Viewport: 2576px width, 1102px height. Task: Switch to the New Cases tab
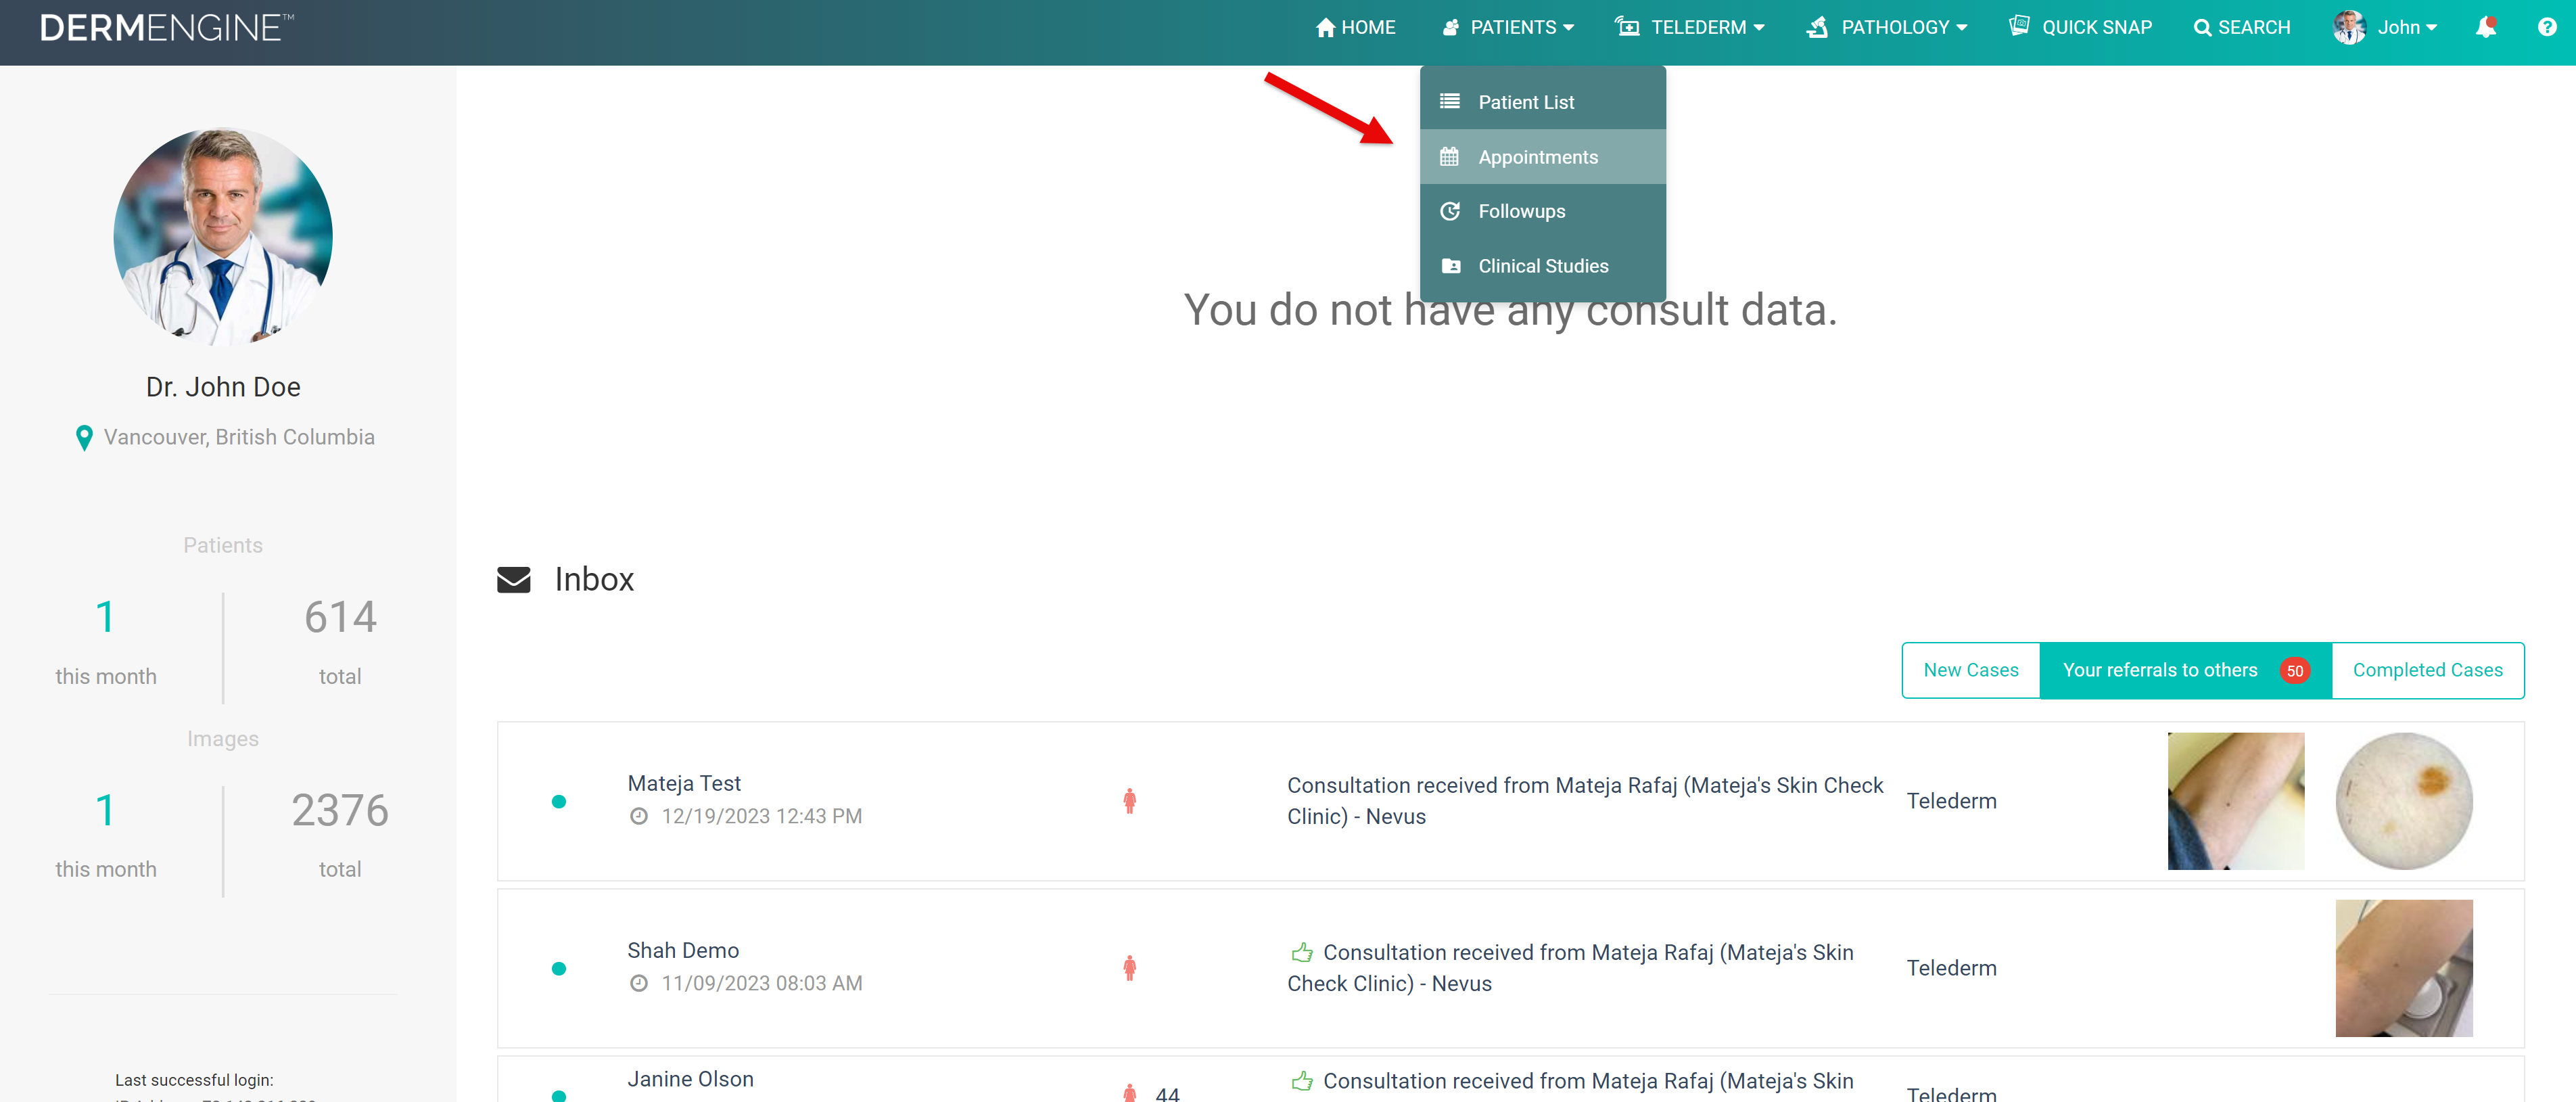[1970, 670]
